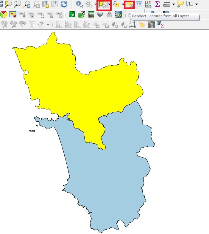Viewport: 209px width, 234px height.
Task: Apply Local Histogram Stretch
Action: coord(59,24)
